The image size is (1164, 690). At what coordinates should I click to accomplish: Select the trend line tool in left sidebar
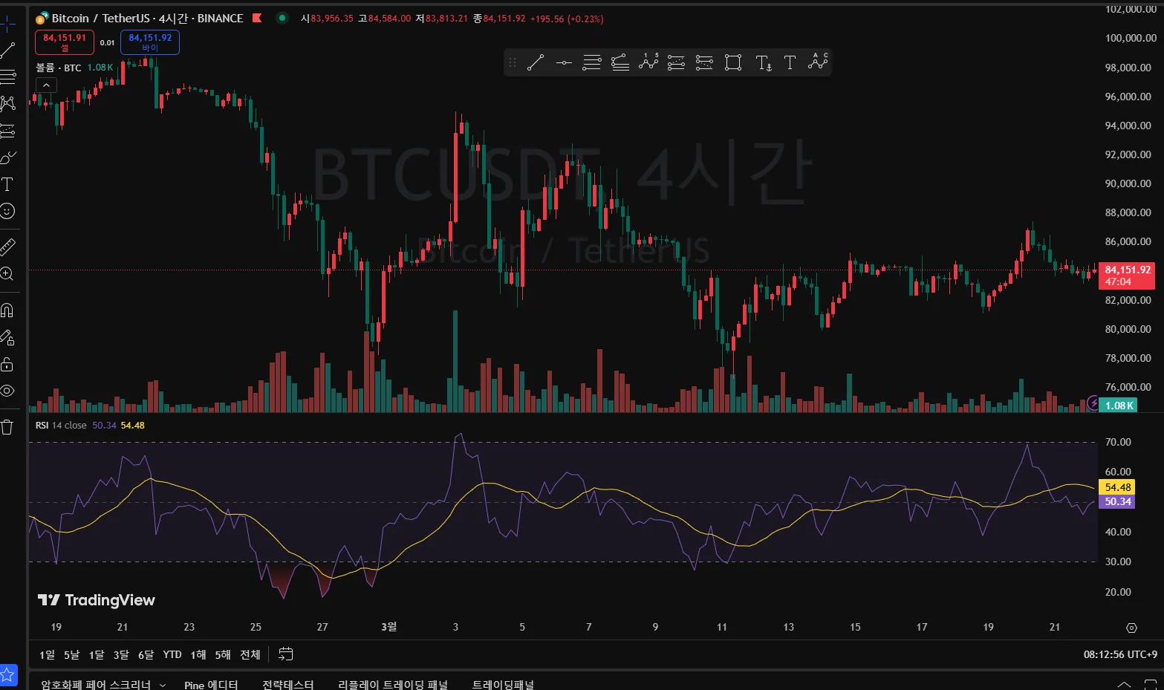click(x=7, y=51)
